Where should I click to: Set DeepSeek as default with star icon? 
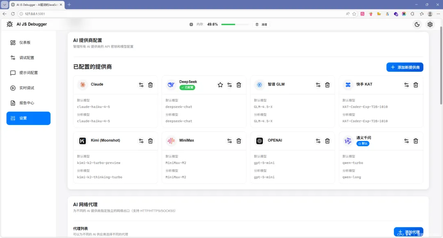click(x=220, y=85)
